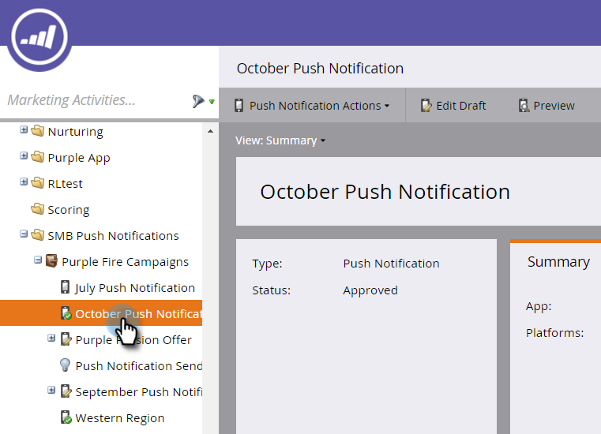Click the tree scrollbar up arrow
The image size is (601, 434).
pyautogui.click(x=210, y=132)
